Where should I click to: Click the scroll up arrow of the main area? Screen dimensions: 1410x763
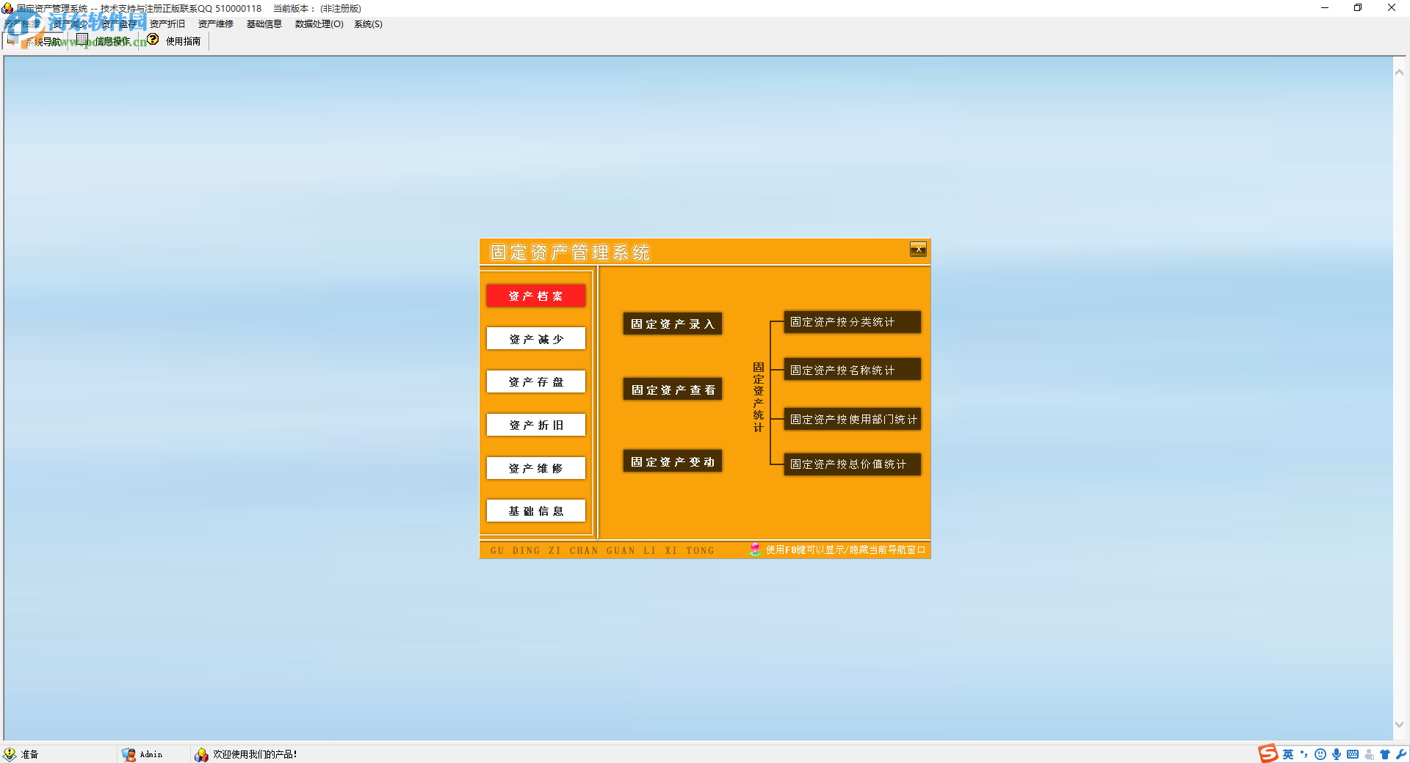[1399, 72]
